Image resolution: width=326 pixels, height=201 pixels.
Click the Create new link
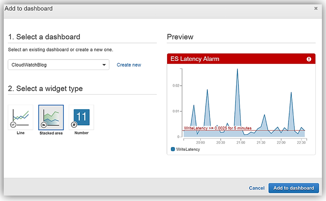point(129,65)
